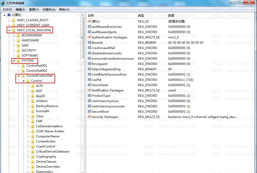Screen dimensions: 257x173
Task: Click the ACPI folder icon
Action: [x=33, y=86]
